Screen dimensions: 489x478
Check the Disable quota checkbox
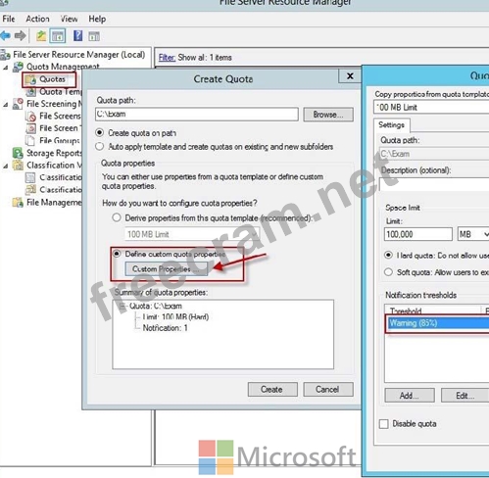tap(384, 424)
